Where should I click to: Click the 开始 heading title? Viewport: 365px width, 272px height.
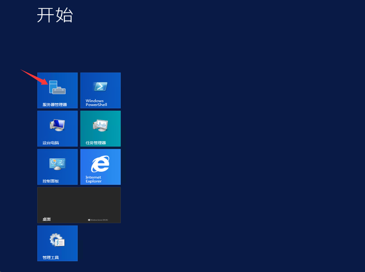coord(55,15)
